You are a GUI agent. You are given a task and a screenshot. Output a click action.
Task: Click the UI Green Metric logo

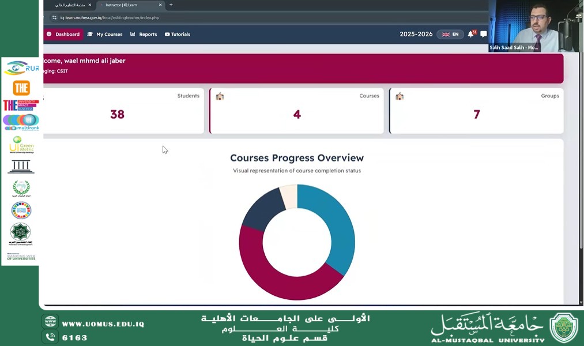click(x=21, y=144)
